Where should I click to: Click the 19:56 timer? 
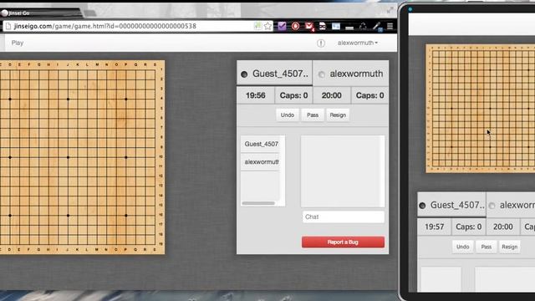click(256, 95)
